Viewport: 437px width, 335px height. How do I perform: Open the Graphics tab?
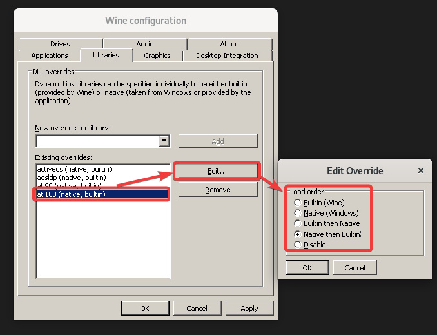click(157, 56)
